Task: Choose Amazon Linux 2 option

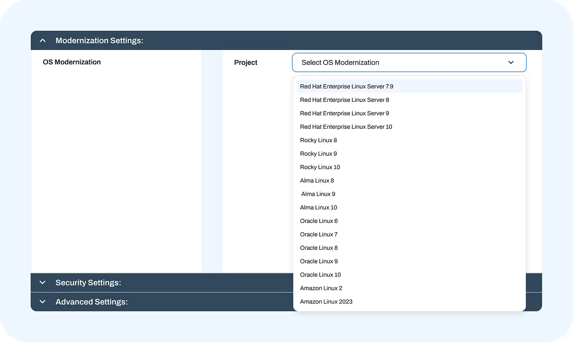Action: (409, 288)
